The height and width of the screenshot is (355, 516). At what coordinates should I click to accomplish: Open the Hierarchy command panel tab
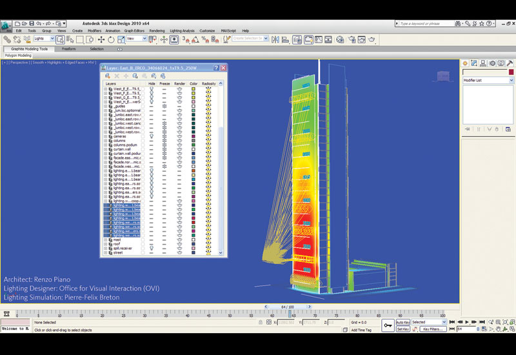[482, 63]
